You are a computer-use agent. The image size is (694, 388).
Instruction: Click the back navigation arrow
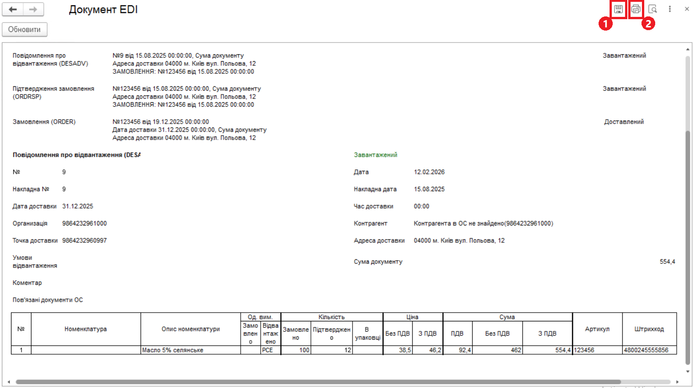(13, 10)
